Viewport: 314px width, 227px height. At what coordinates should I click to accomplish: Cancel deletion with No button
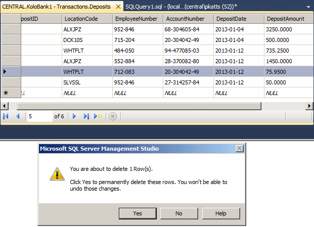pyautogui.click(x=179, y=213)
